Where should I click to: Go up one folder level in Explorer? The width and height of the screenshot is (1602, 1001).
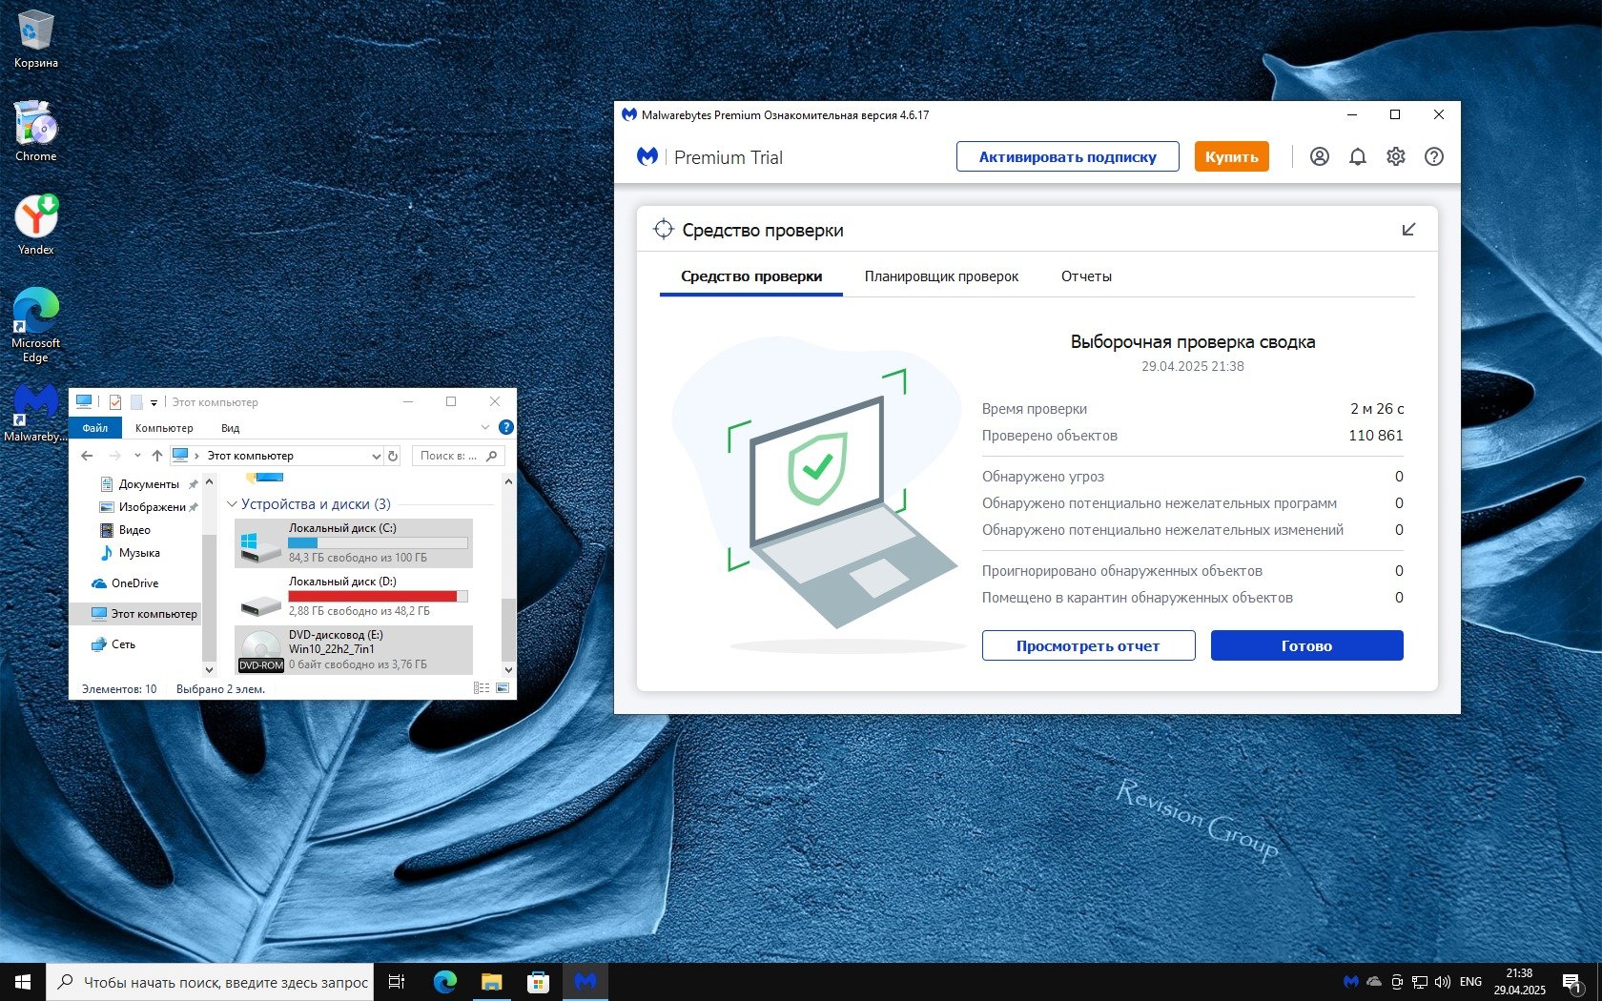click(x=157, y=456)
